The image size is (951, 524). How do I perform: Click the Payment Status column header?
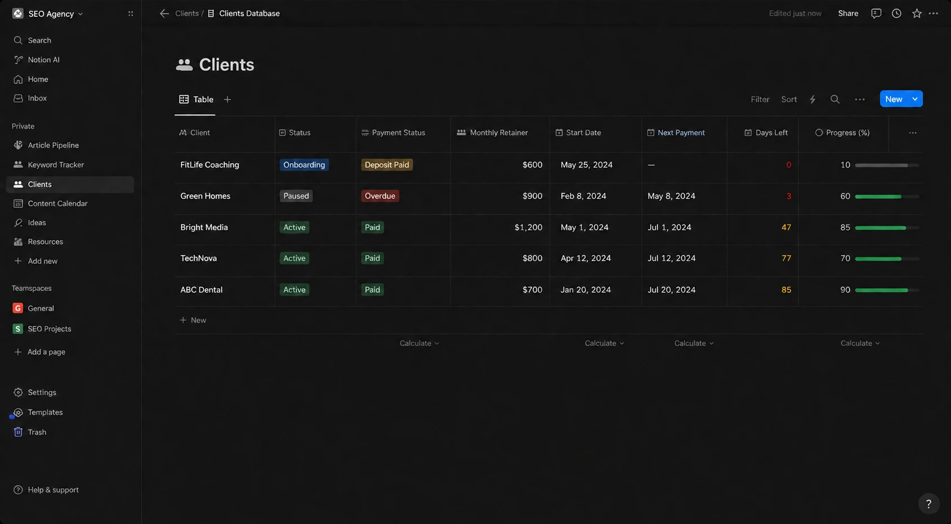[x=403, y=133]
